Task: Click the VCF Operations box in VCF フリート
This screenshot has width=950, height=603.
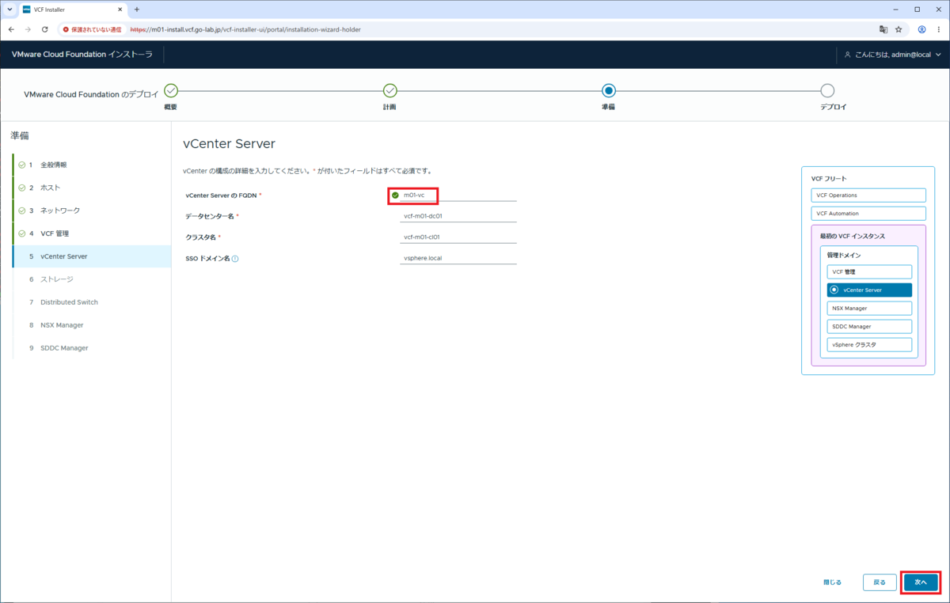Action: 868,195
